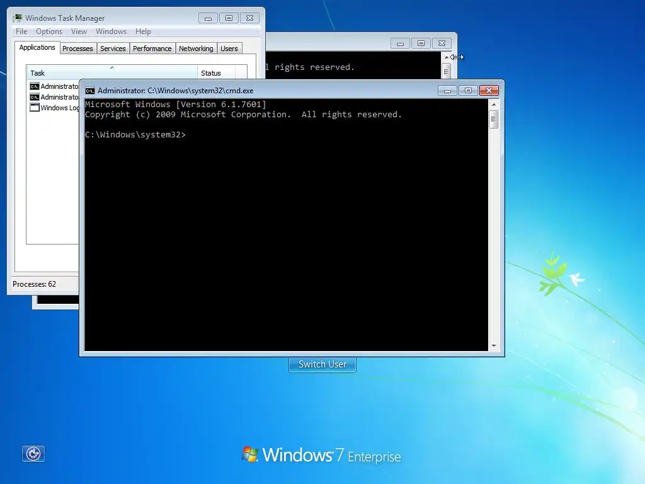Click the Switch User button
The height and width of the screenshot is (484, 645).
point(322,364)
